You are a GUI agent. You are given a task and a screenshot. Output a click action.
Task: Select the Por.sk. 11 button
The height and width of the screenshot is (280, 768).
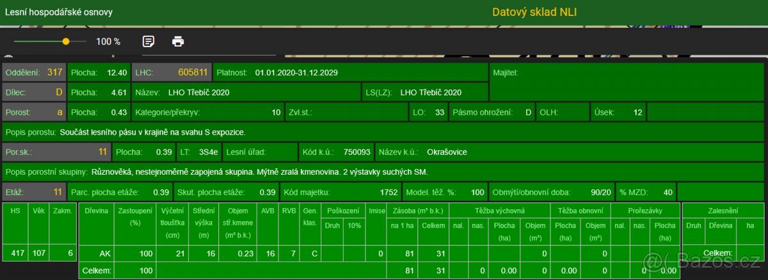pyautogui.click(x=56, y=152)
